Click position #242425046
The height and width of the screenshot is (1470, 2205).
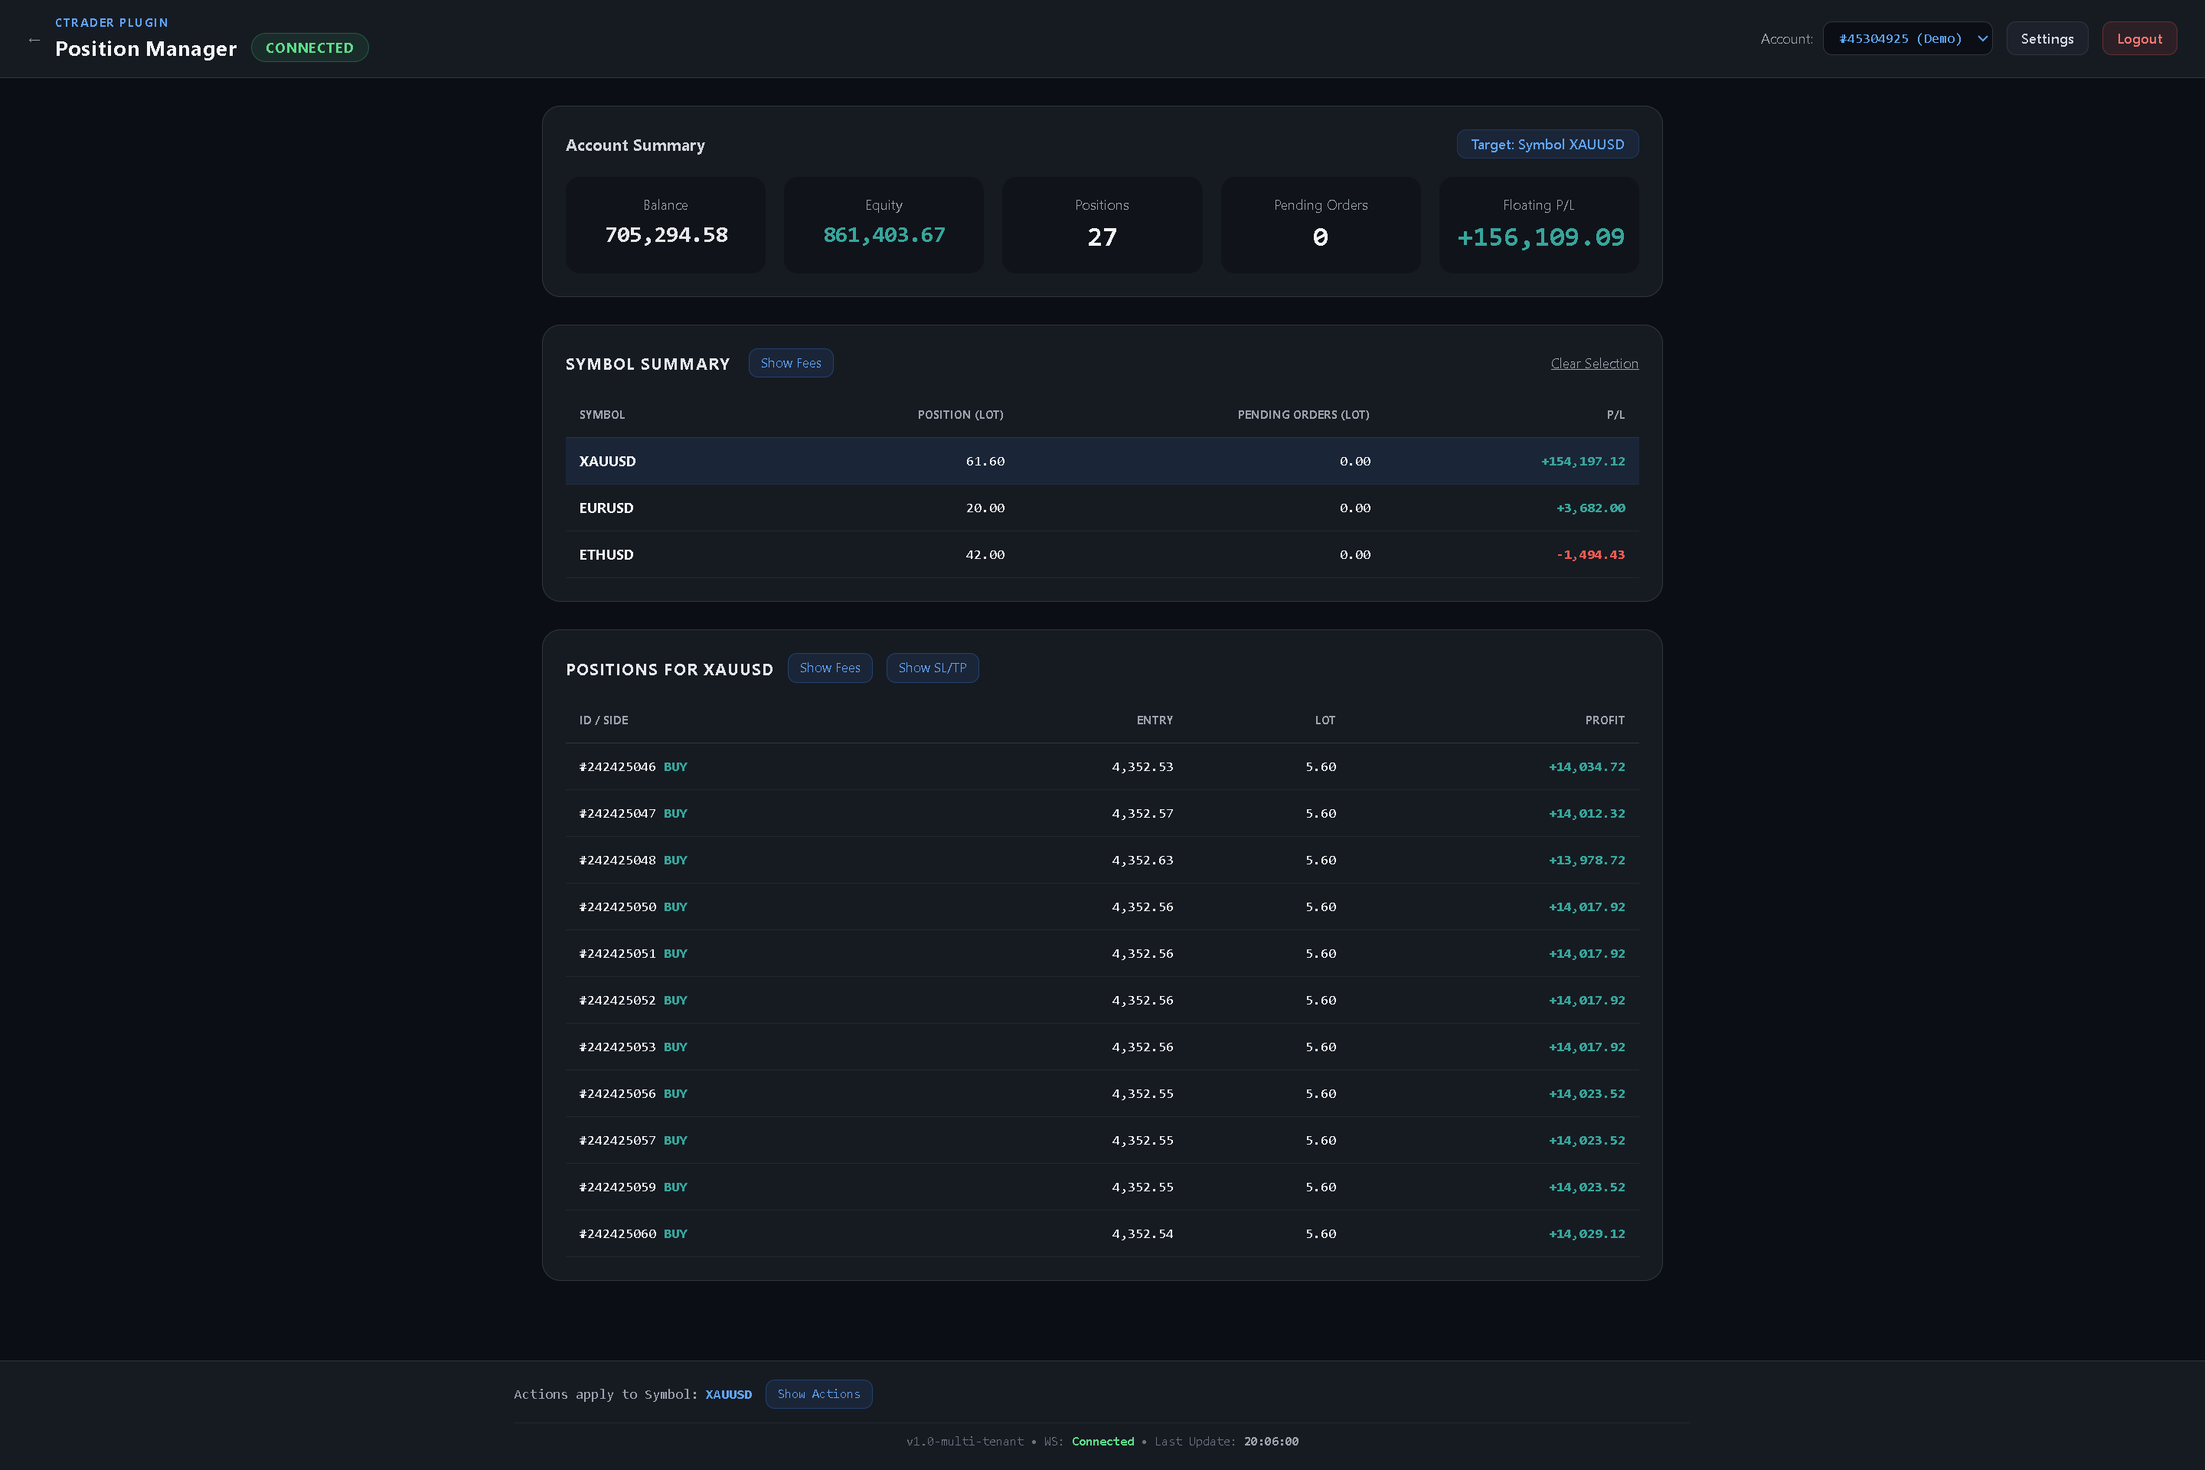pyautogui.click(x=1102, y=767)
